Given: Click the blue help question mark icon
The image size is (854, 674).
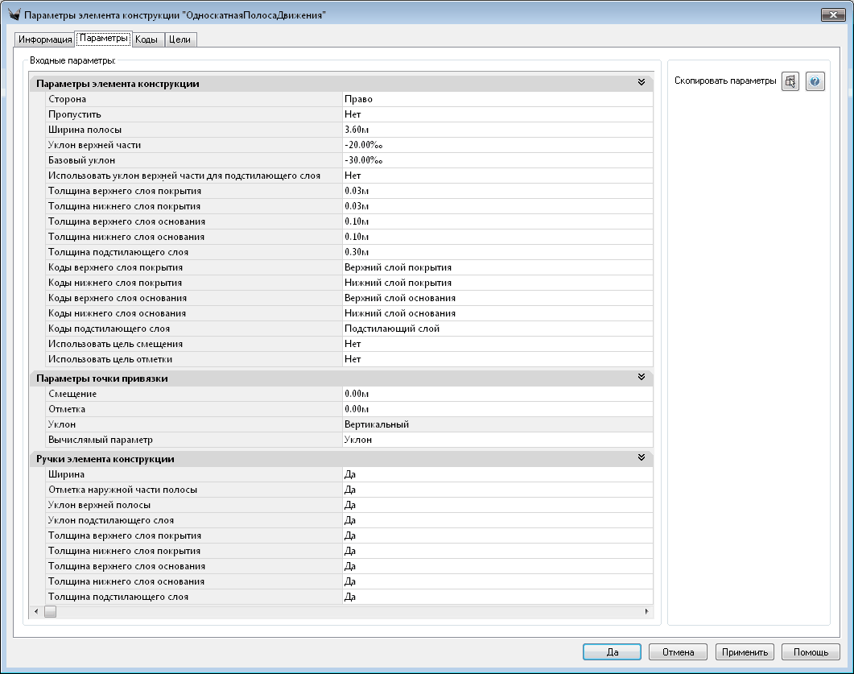Looking at the screenshot, I should pos(815,81).
